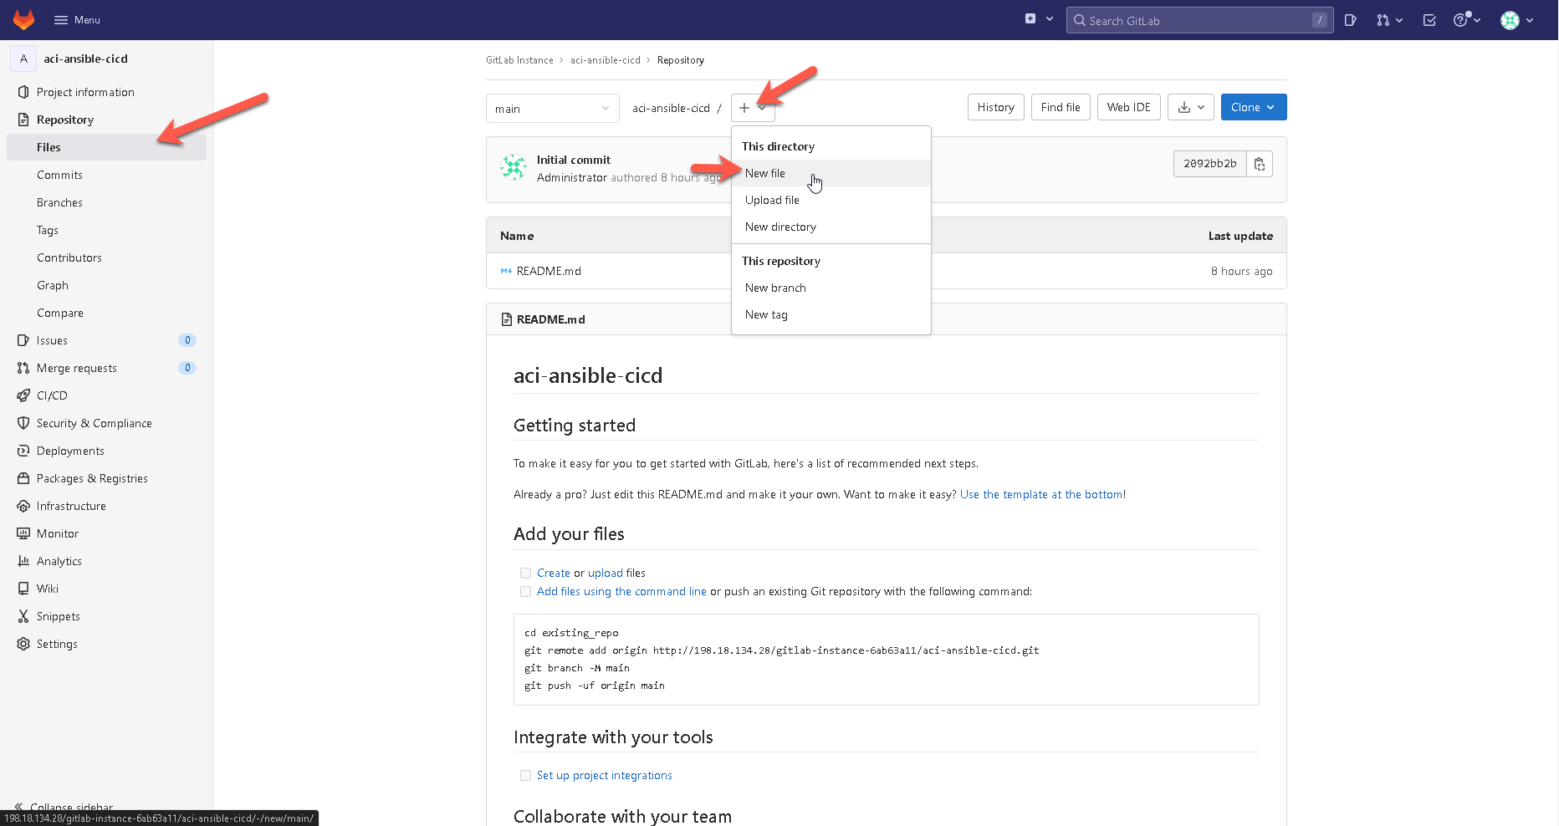Toggle the plus add-to-tree dropdown
The height and width of the screenshot is (826, 1559).
pyautogui.click(x=753, y=108)
